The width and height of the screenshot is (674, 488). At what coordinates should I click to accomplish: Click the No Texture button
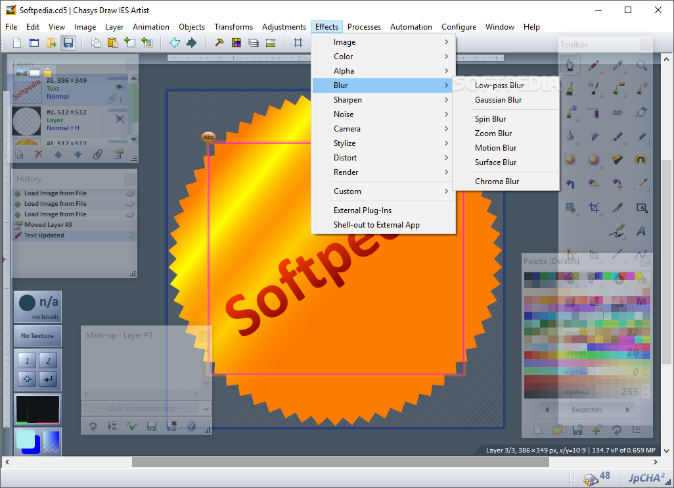click(37, 335)
